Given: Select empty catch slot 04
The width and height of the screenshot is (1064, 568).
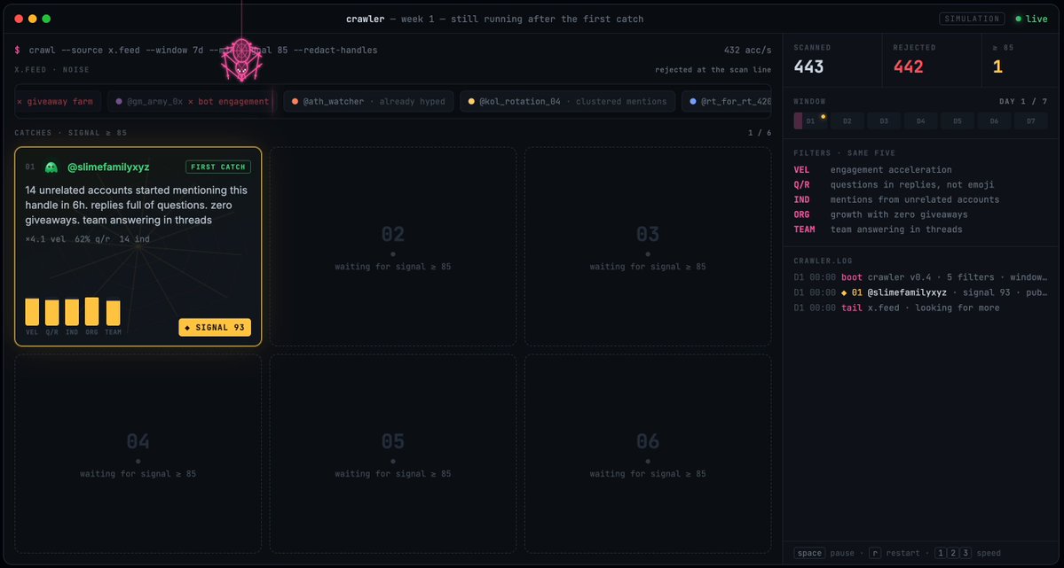Looking at the screenshot, I should click(138, 454).
